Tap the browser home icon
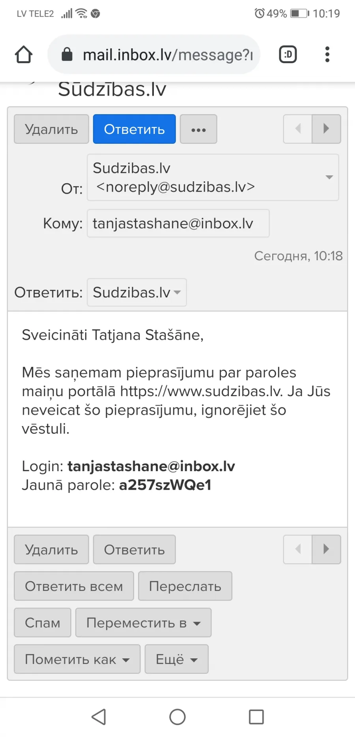The height and width of the screenshot is (737, 355). [x=24, y=55]
